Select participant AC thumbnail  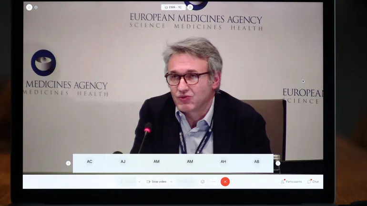90,162
